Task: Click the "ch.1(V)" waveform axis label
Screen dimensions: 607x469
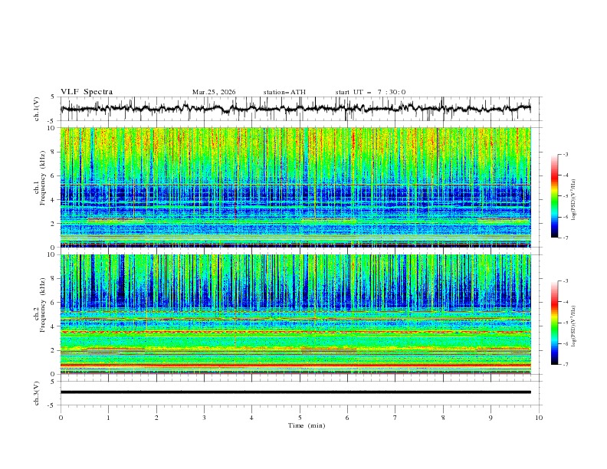Action: [x=37, y=109]
